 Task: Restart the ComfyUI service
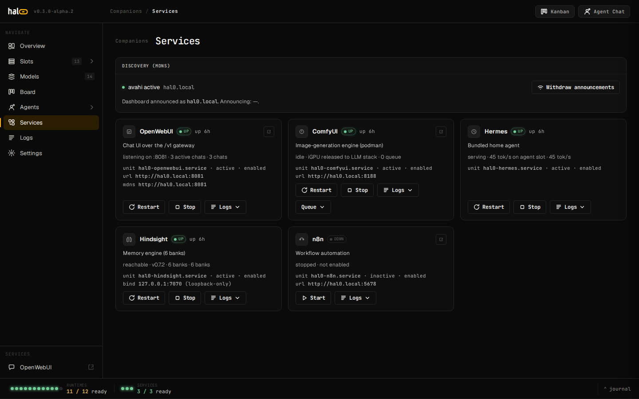point(316,190)
